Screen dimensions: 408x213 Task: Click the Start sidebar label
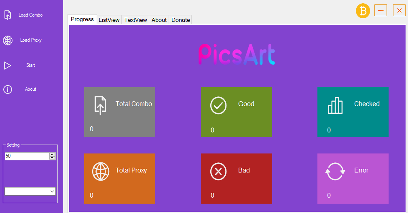[30, 65]
